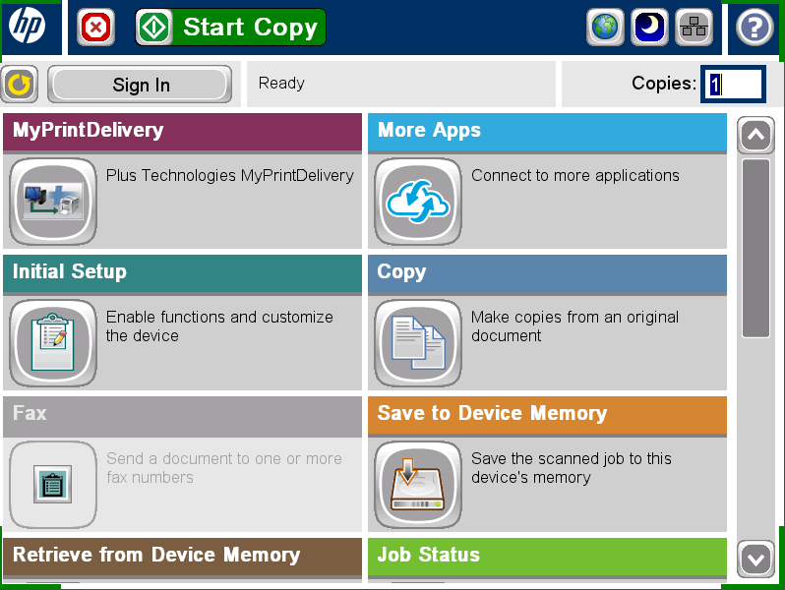
Task: Open Save to Device Memory icon
Action: click(417, 485)
